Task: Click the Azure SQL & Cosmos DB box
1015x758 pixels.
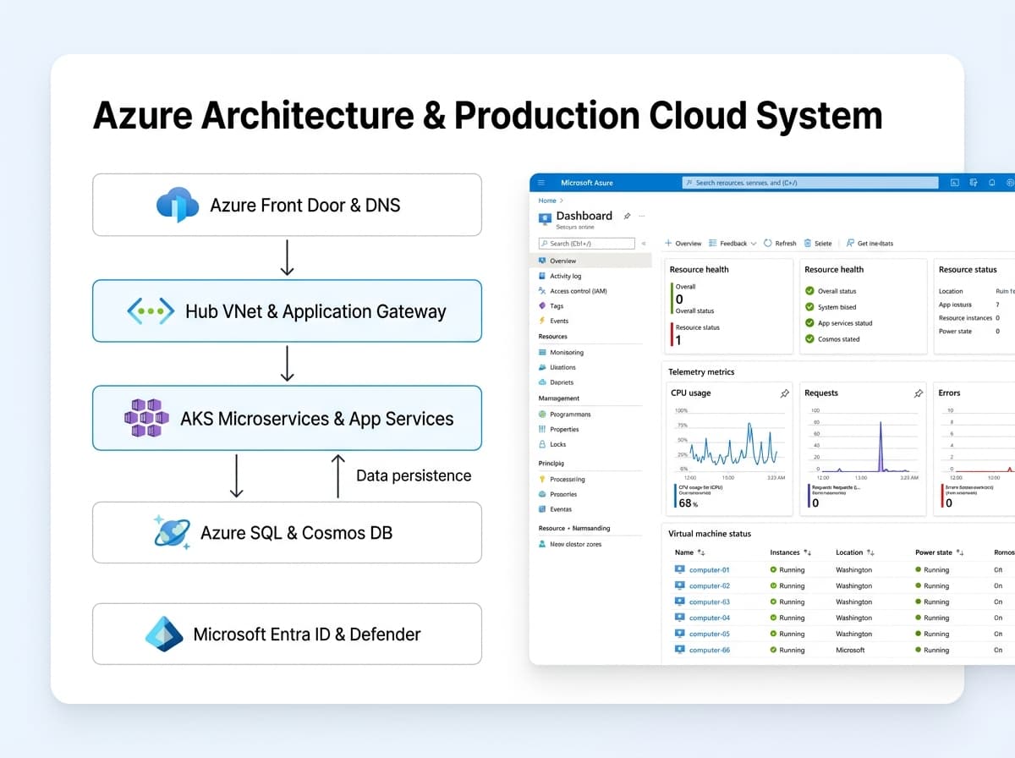Action: (287, 532)
